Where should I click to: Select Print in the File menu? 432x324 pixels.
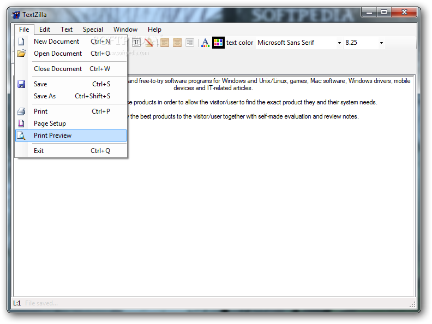click(71, 111)
